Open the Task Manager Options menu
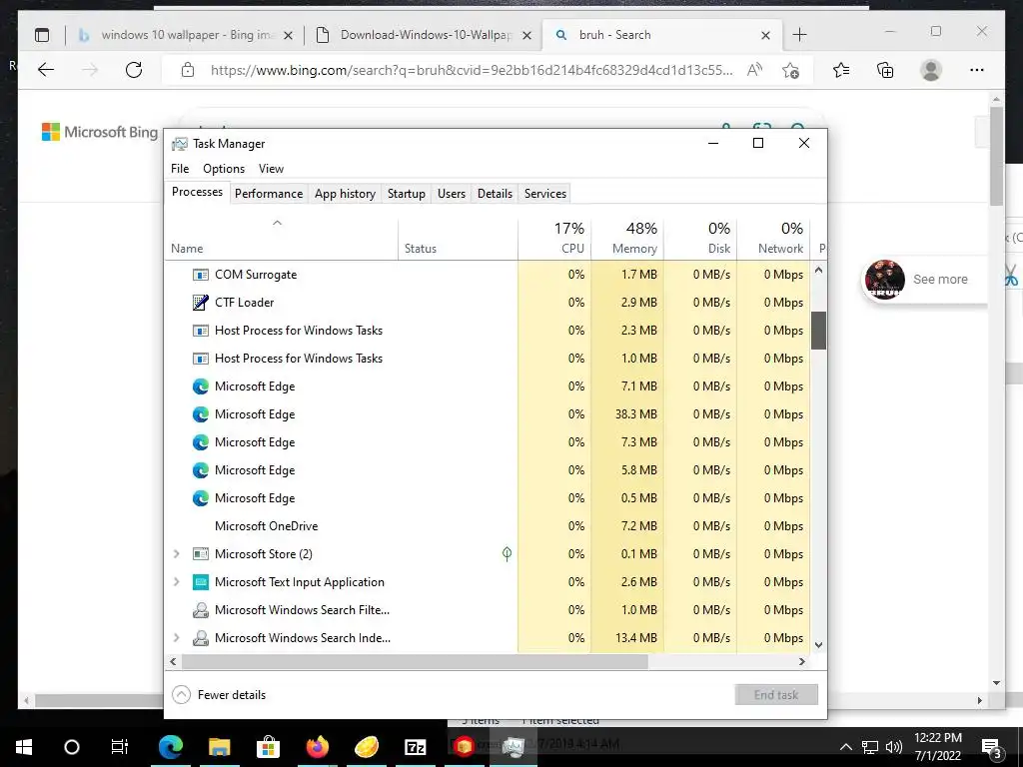This screenshot has width=1023, height=767. tap(224, 169)
